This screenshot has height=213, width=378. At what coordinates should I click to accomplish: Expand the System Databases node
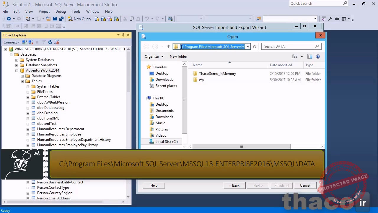click(x=17, y=60)
